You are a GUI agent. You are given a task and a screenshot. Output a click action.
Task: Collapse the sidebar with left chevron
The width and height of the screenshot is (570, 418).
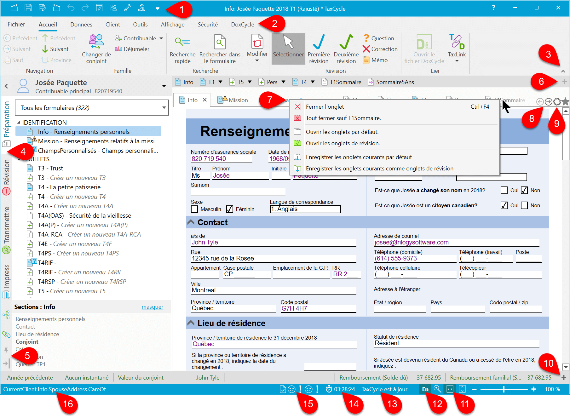tap(6, 86)
